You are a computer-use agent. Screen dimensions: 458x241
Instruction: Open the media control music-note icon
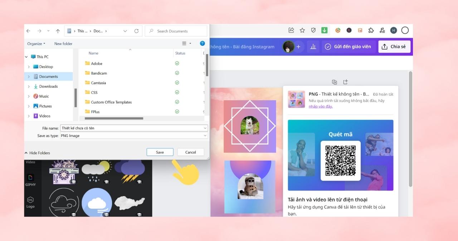click(x=382, y=30)
